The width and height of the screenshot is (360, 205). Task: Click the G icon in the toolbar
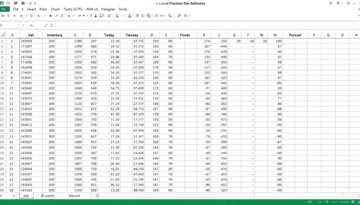[31, 16]
